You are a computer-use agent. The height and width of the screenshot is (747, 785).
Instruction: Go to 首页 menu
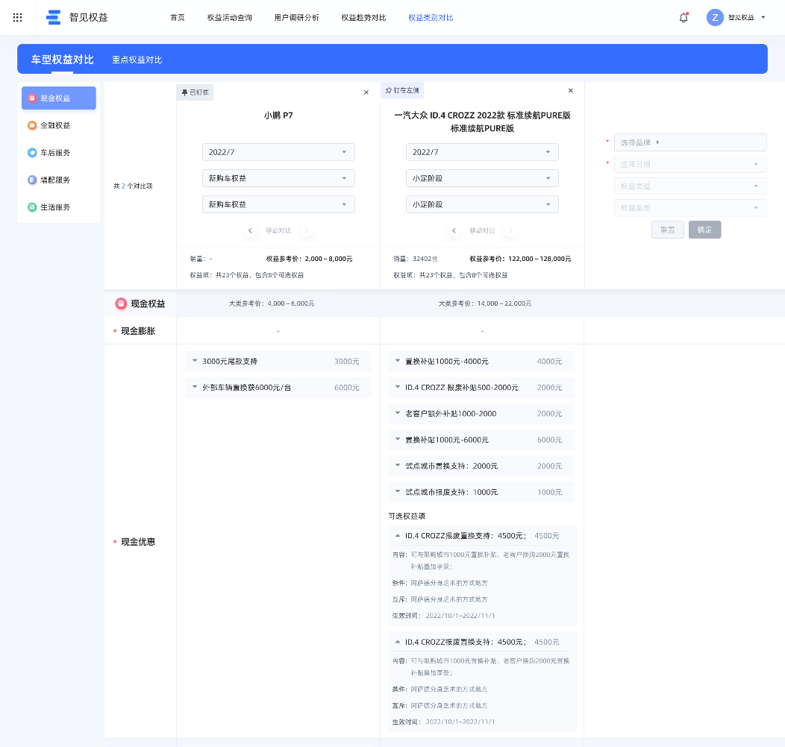178,17
